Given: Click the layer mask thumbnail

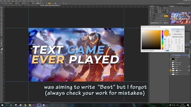Looking at the screenshot, I should coord(177,70).
